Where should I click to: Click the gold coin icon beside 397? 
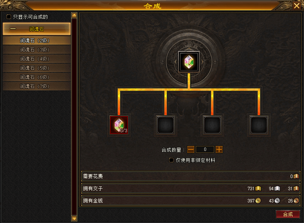[x=258, y=201]
